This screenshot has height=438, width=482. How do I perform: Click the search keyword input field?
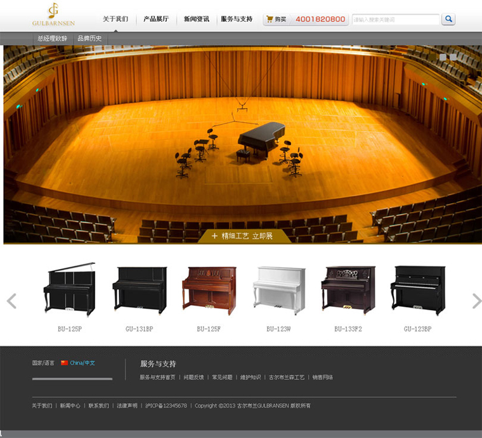(x=395, y=20)
